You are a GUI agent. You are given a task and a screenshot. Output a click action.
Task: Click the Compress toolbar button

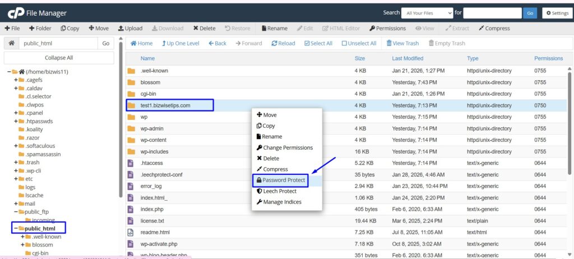pyautogui.click(x=494, y=28)
